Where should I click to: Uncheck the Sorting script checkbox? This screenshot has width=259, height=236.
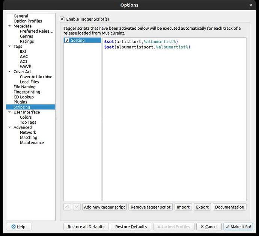[x=67, y=40]
